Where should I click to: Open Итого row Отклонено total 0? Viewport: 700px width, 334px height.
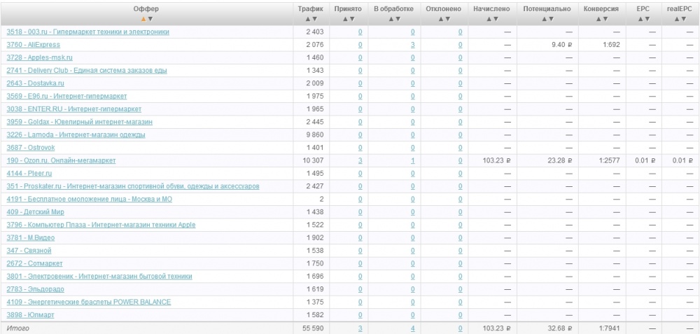(x=460, y=328)
